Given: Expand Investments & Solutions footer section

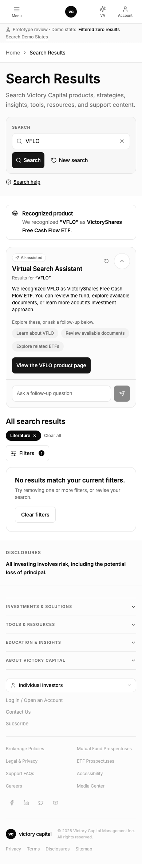Looking at the screenshot, I should pos(71,606).
